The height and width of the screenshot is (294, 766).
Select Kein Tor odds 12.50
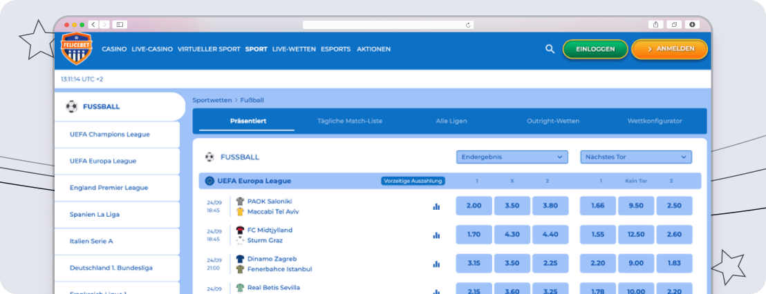[x=636, y=235]
